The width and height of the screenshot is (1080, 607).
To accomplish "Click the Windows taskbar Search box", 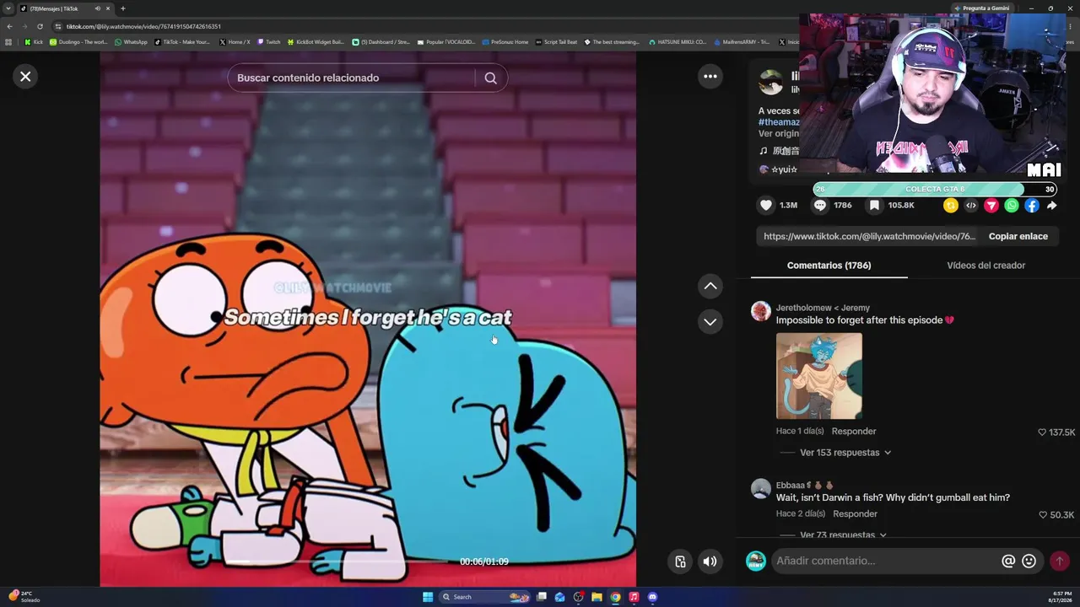I will pos(485,597).
